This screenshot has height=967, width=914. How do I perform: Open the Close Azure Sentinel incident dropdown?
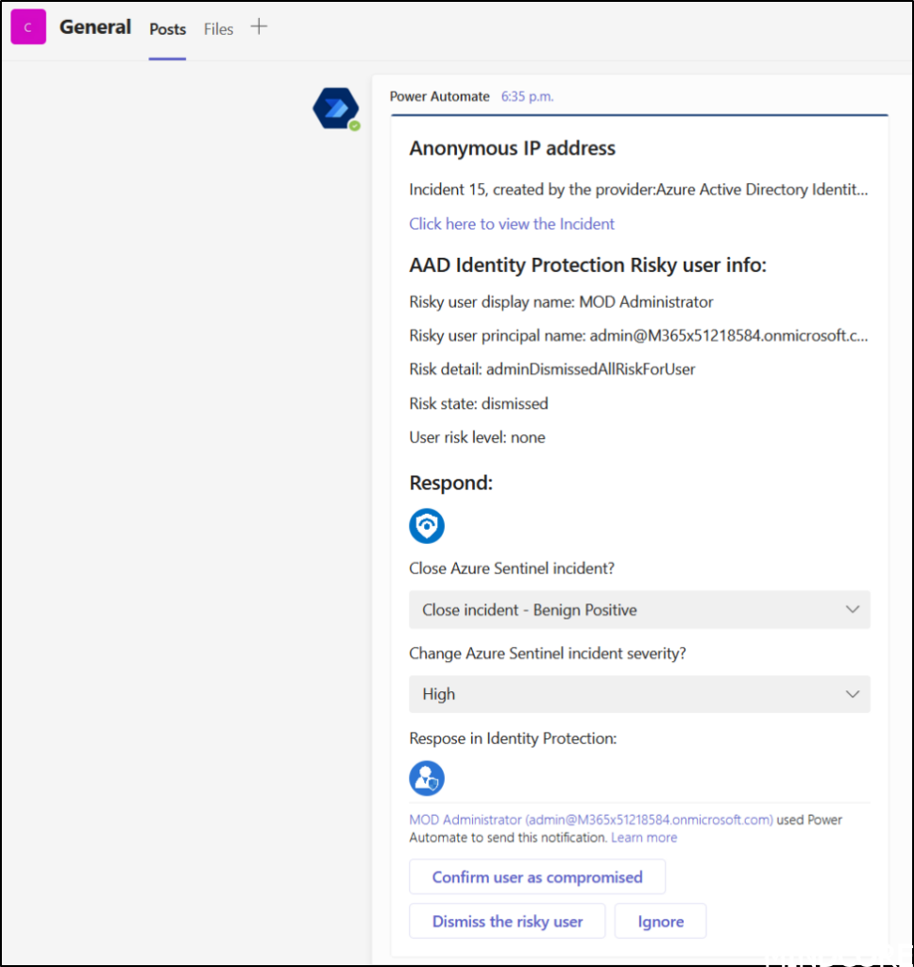[x=639, y=609]
